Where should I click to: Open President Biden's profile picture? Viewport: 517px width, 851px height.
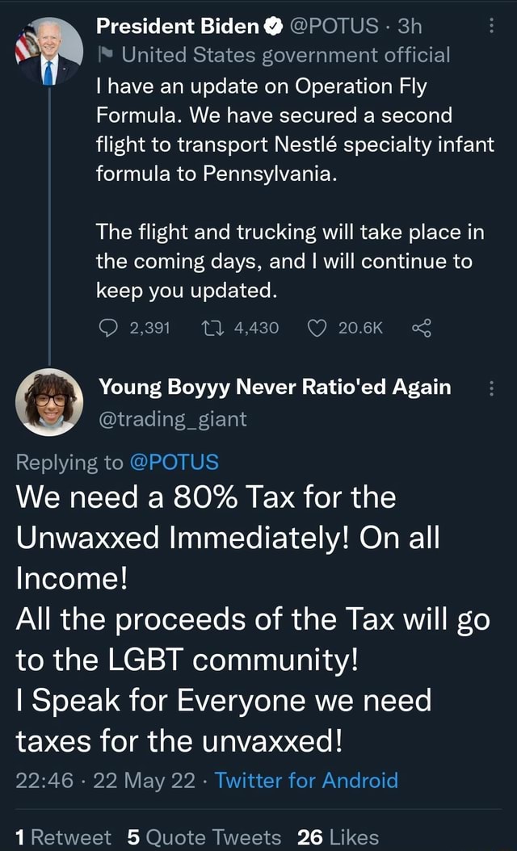click(x=49, y=51)
